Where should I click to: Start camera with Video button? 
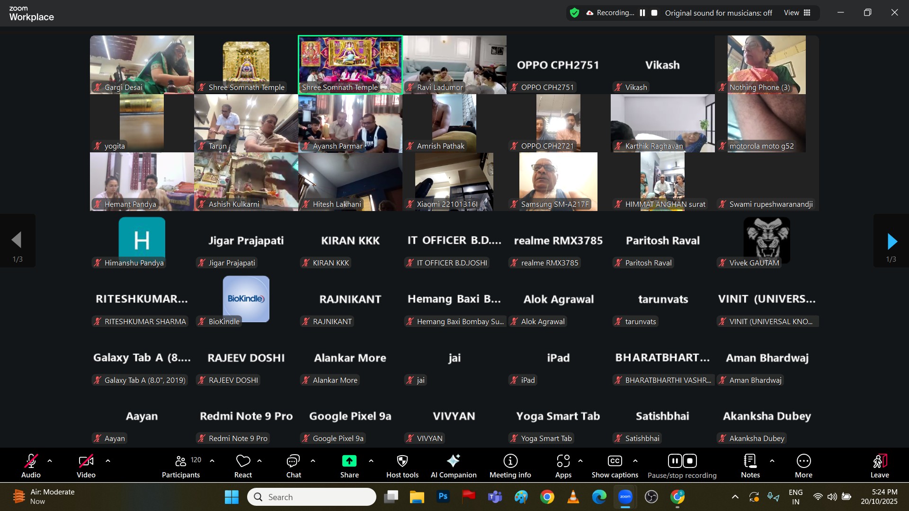point(86,466)
